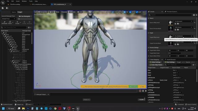198x111 pixels.
Task: Open IK_metahuman target rig dropdown
Action: (183, 36)
